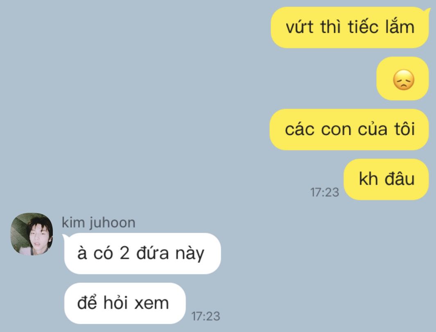Click the word "này" in juhoon's first message
This screenshot has height=332, width=436.
[190, 254]
